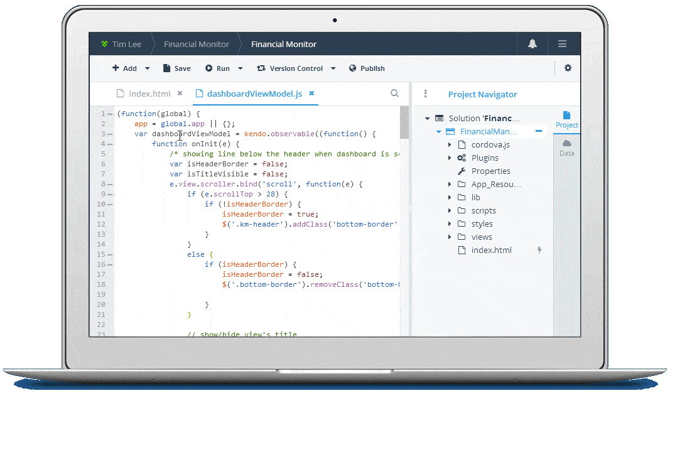
Task: Click the Version Control button label
Action: [296, 68]
